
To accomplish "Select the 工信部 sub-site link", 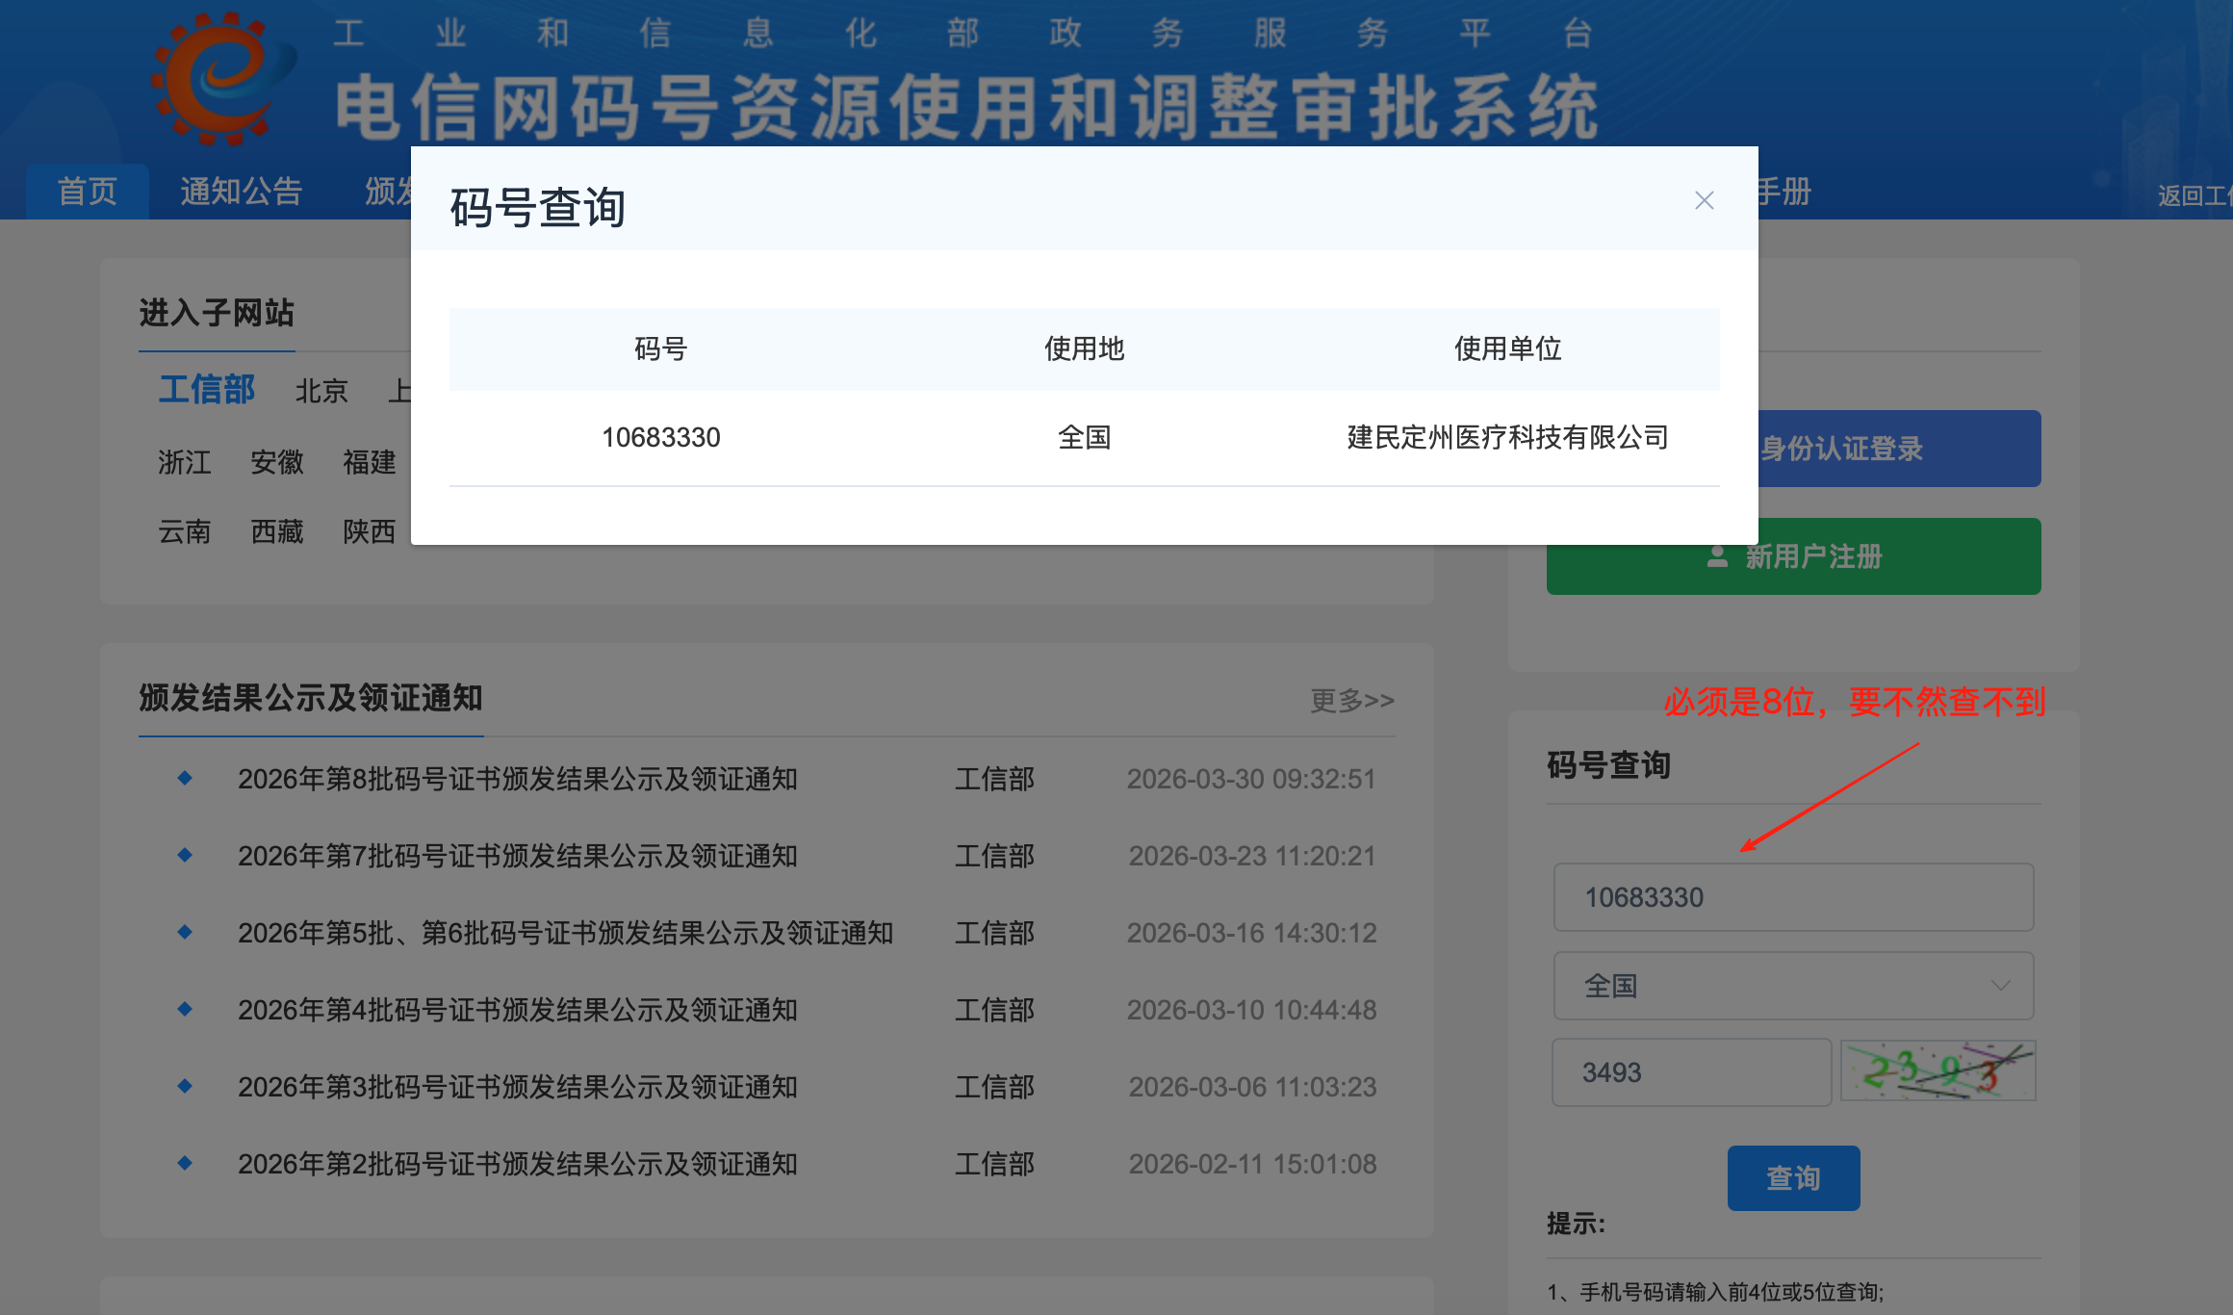I will (x=206, y=390).
